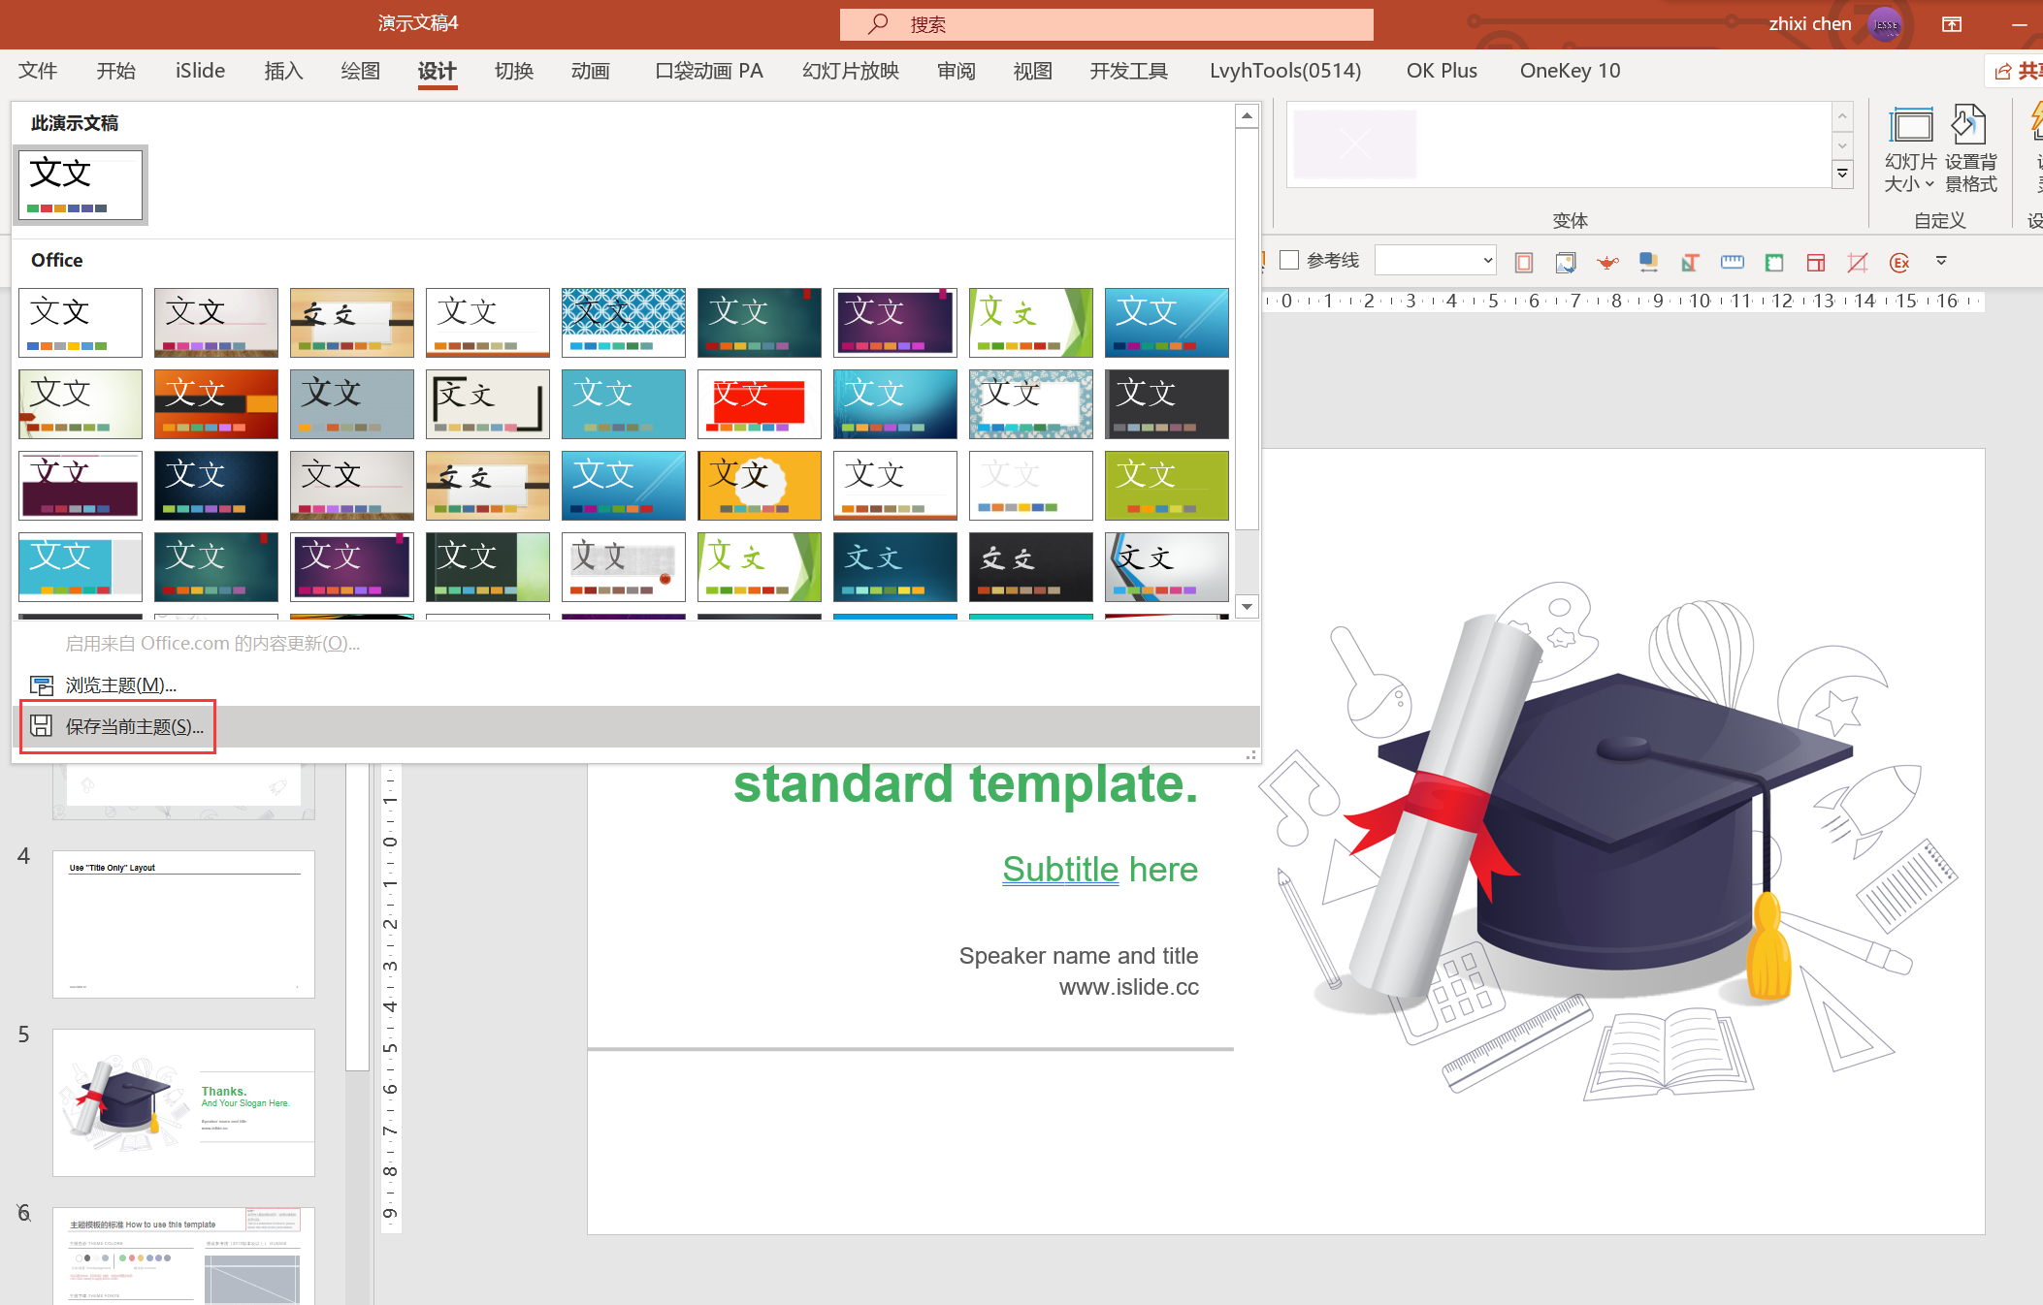
Task: Click the blue ruler icon in quick toolbar
Action: tap(1732, 262)
